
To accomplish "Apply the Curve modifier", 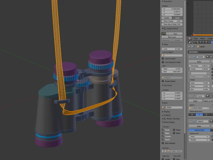I will click(x=195, y=101).
